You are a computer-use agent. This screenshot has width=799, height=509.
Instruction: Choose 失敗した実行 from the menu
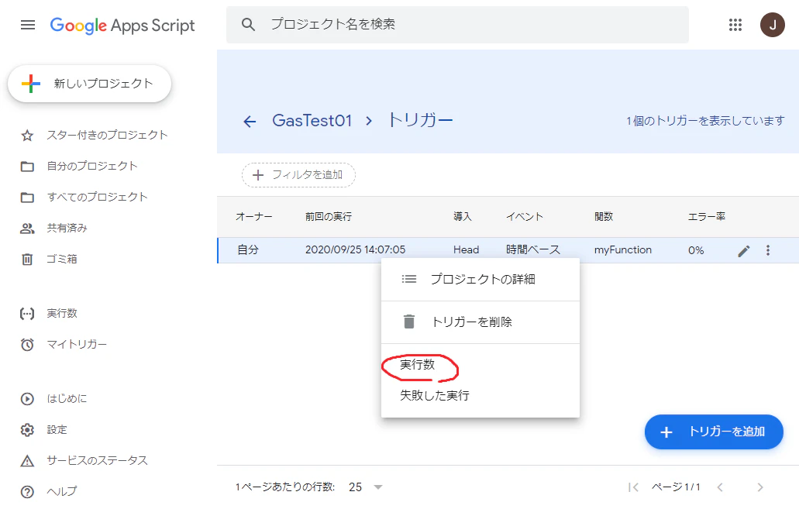(x=480, y=395)
